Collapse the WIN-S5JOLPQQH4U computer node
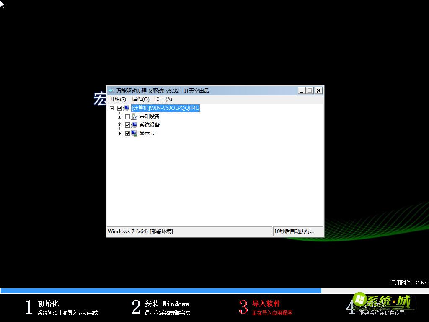The image size is (429, 322). [112, 108]
